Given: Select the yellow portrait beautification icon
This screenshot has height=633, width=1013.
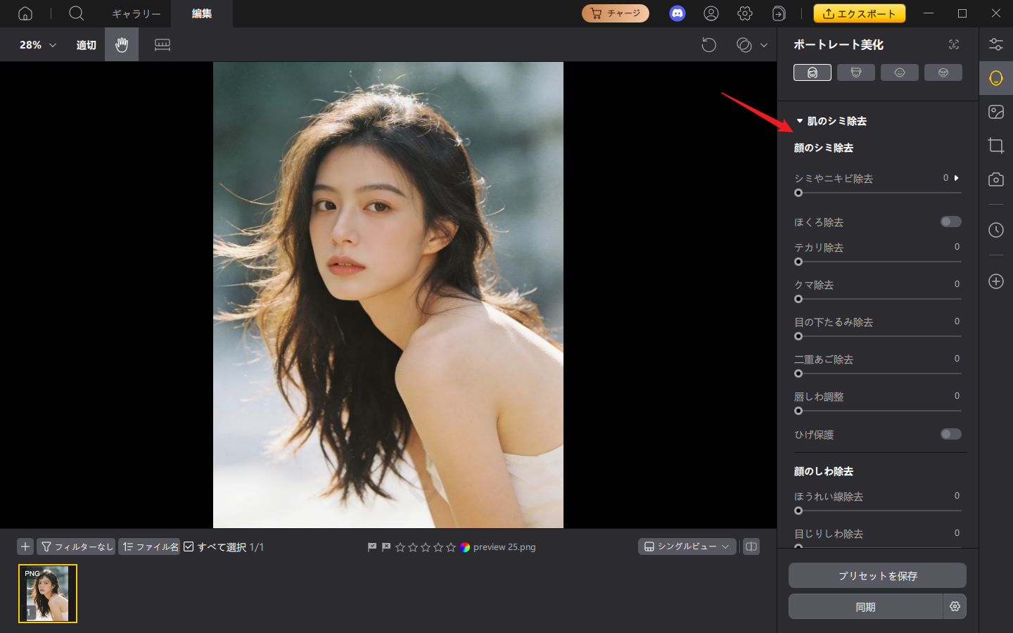Looking at the screenshot, I should 995,77.
